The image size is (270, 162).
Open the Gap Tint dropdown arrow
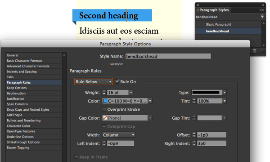tap(225, 118)
